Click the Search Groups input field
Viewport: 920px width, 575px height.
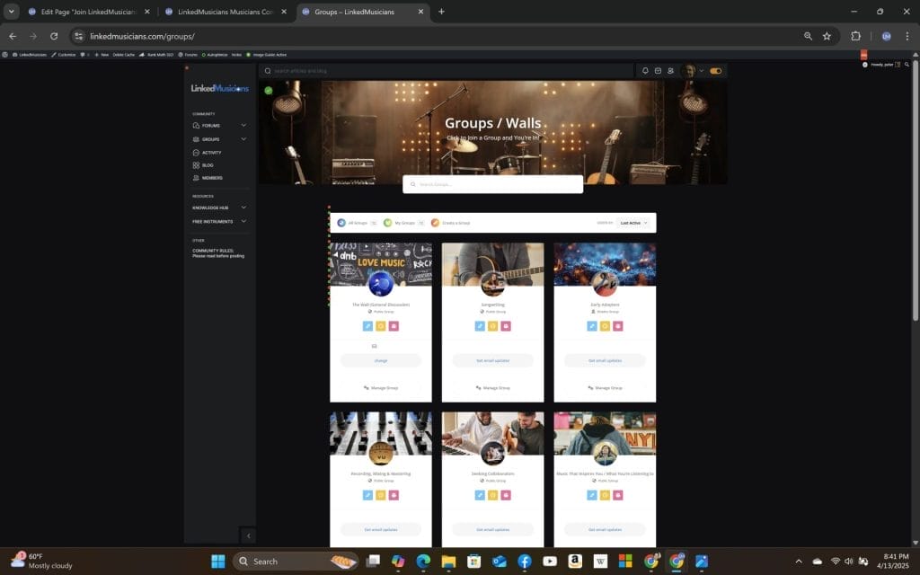(x=492, y=184)
